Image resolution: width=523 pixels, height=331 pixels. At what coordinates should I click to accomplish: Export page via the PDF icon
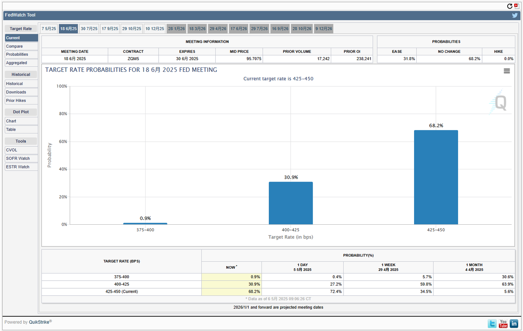point(517,6)
